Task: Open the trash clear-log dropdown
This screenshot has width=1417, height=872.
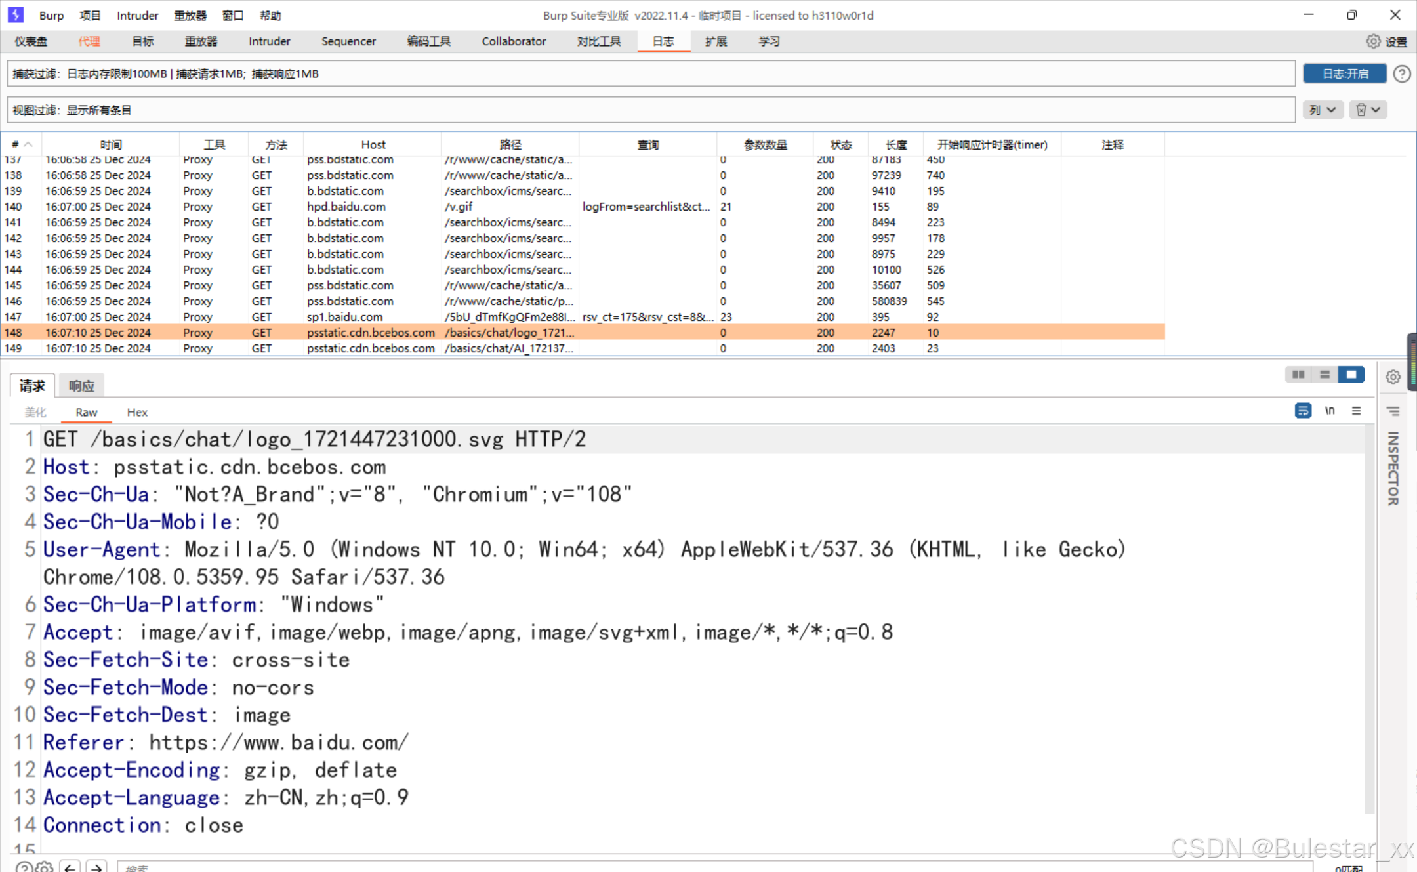Action: click(1368, 110)
